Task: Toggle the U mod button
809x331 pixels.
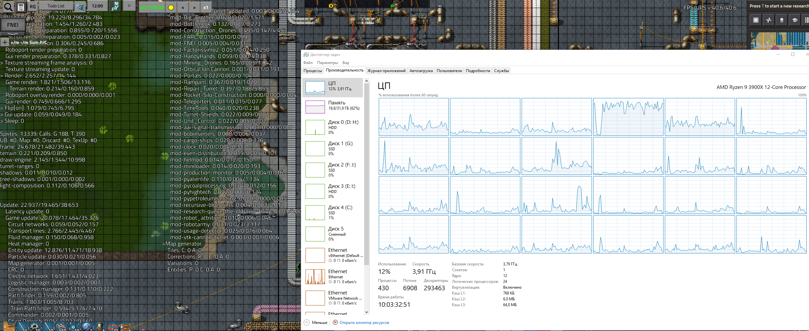Action: (x=129, y=5)
